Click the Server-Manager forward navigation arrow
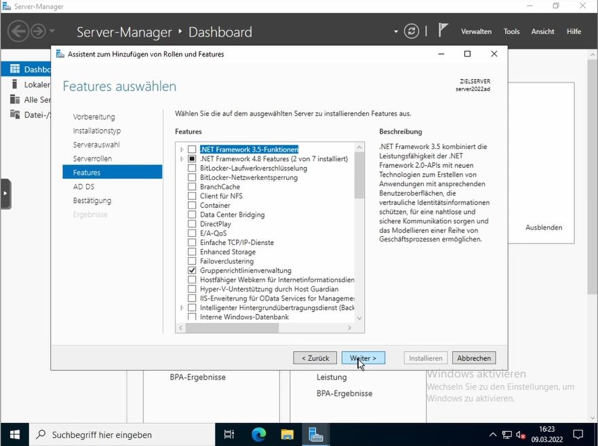 38,31
